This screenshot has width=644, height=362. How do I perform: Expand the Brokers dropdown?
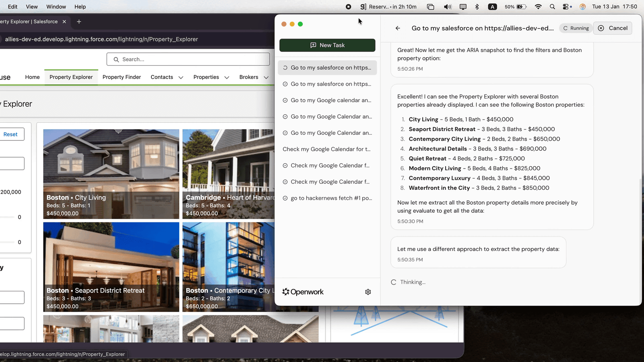tap(266, 77)
